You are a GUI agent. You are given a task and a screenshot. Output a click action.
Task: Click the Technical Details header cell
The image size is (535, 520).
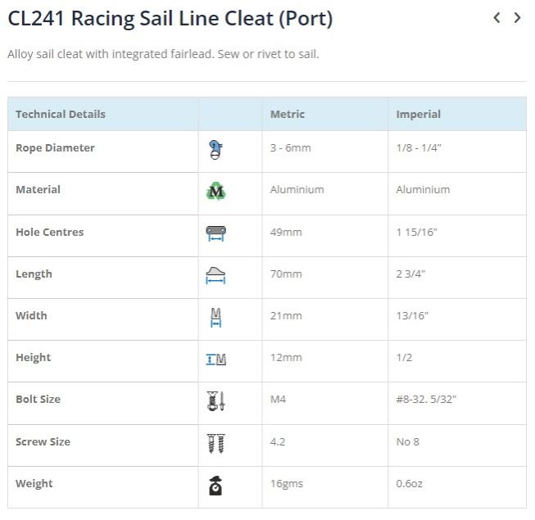click(61, 114)
